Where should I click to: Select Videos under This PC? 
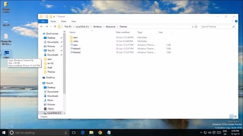50,109
